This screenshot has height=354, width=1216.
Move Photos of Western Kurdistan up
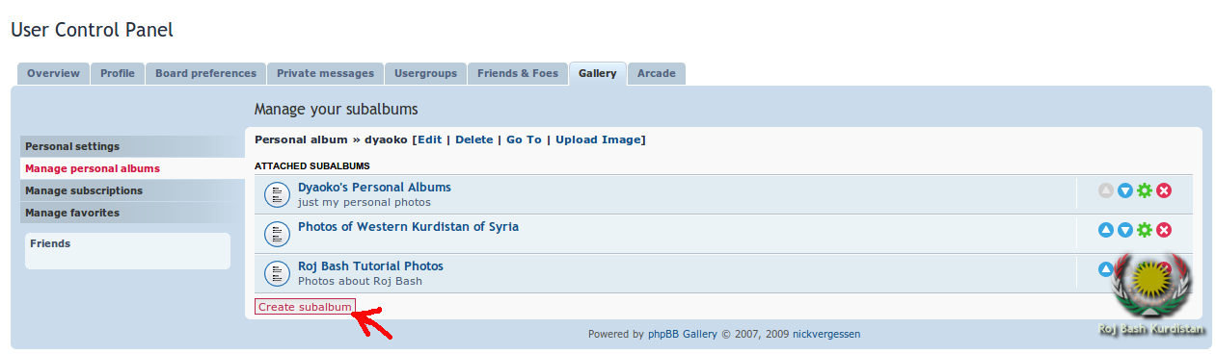[x=1106, y=230]
